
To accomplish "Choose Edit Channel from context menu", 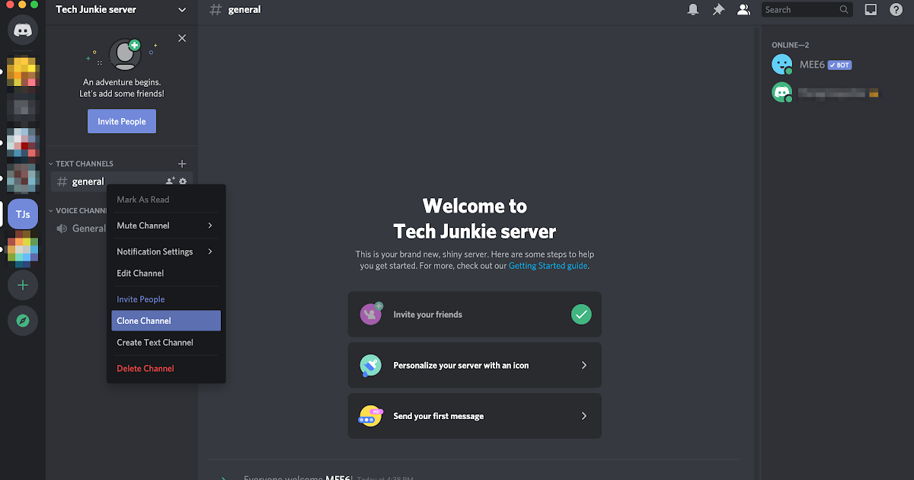I will (166, 273).
